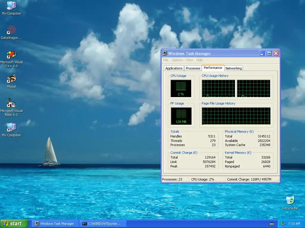
Task: Click the right CPU Usage History graph
Action: (x=254, y=88)
